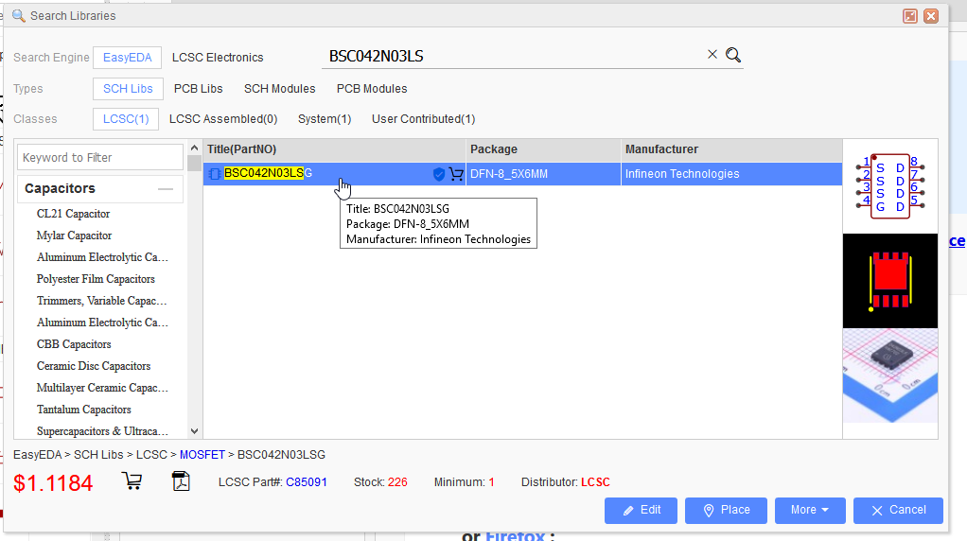
Task: Select the LCSC(1) class
Action: (126, 119)
